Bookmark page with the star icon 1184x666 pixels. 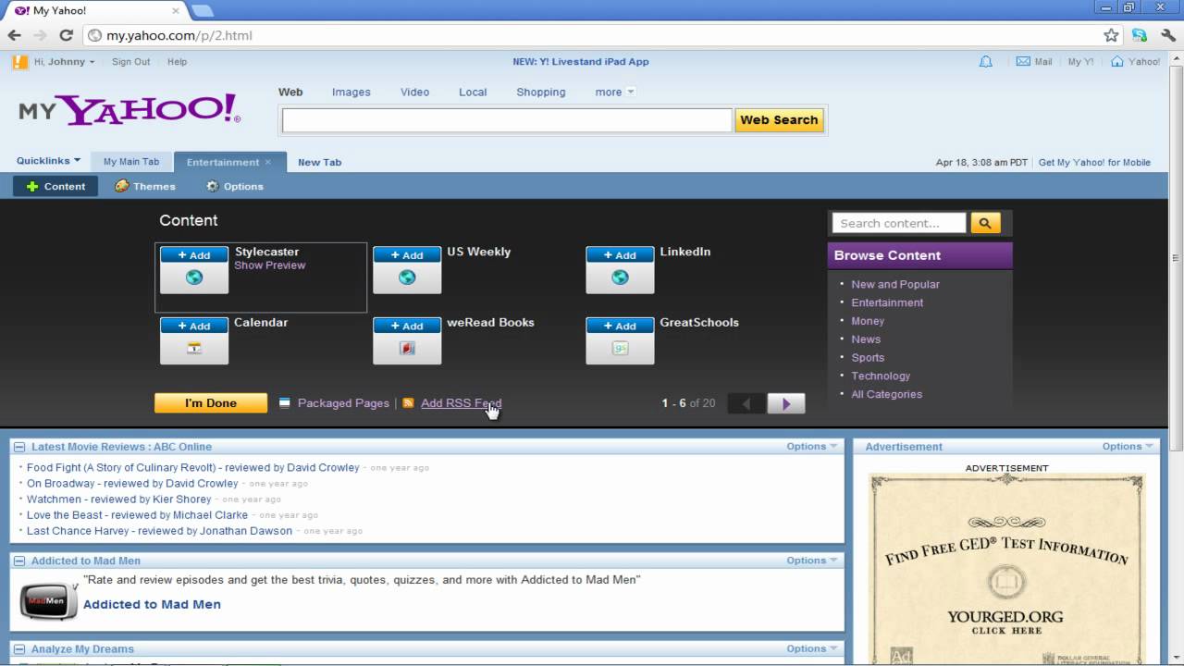pos(1111,35)
